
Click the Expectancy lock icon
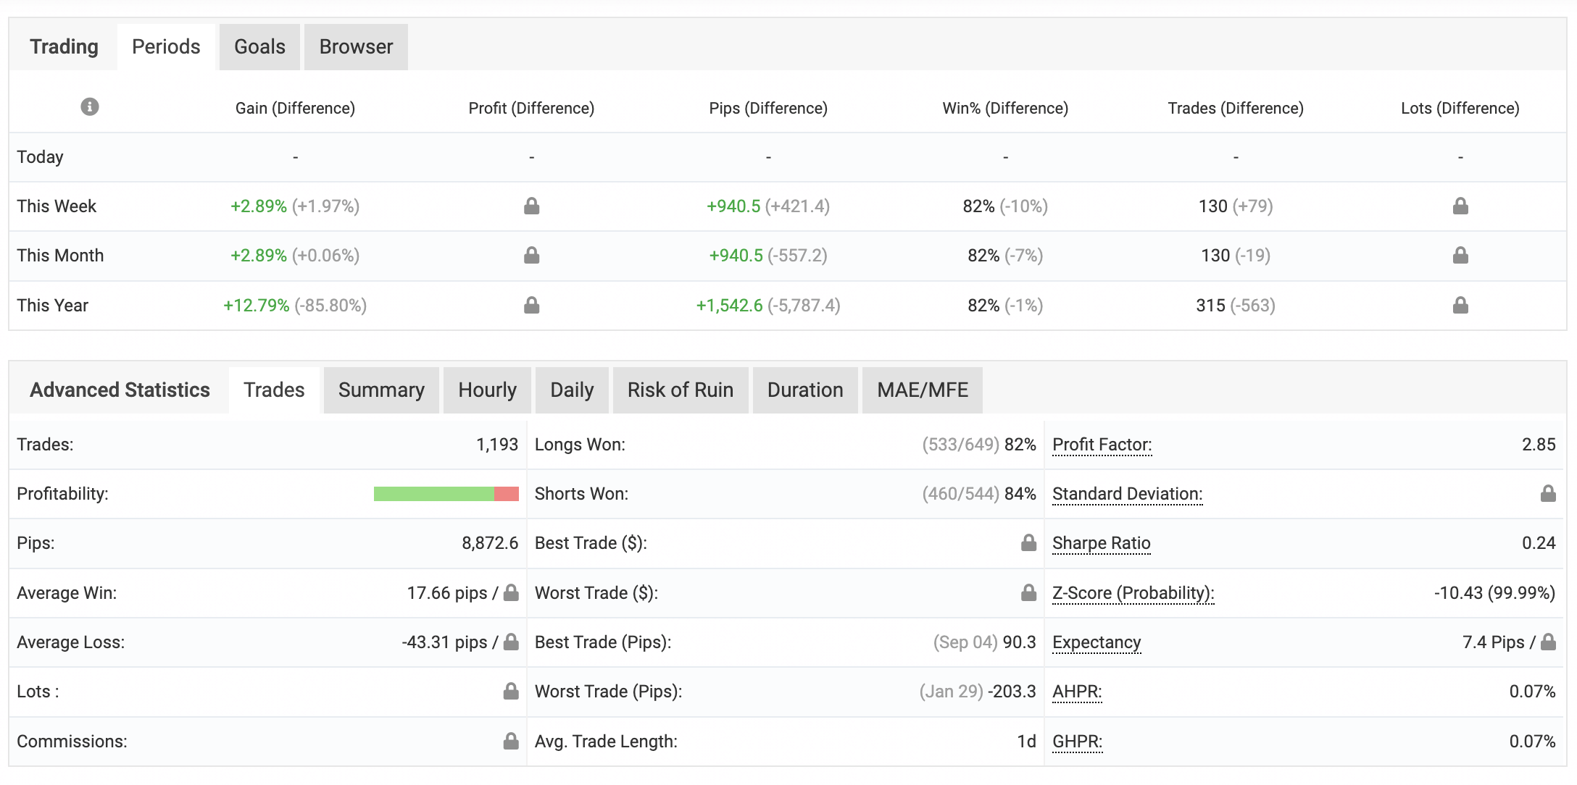1547,642
